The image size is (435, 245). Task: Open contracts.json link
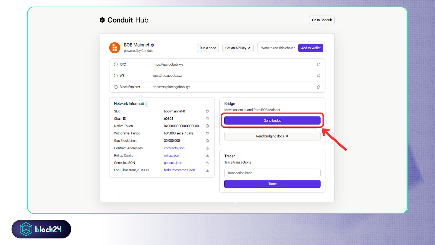[174, 148]
